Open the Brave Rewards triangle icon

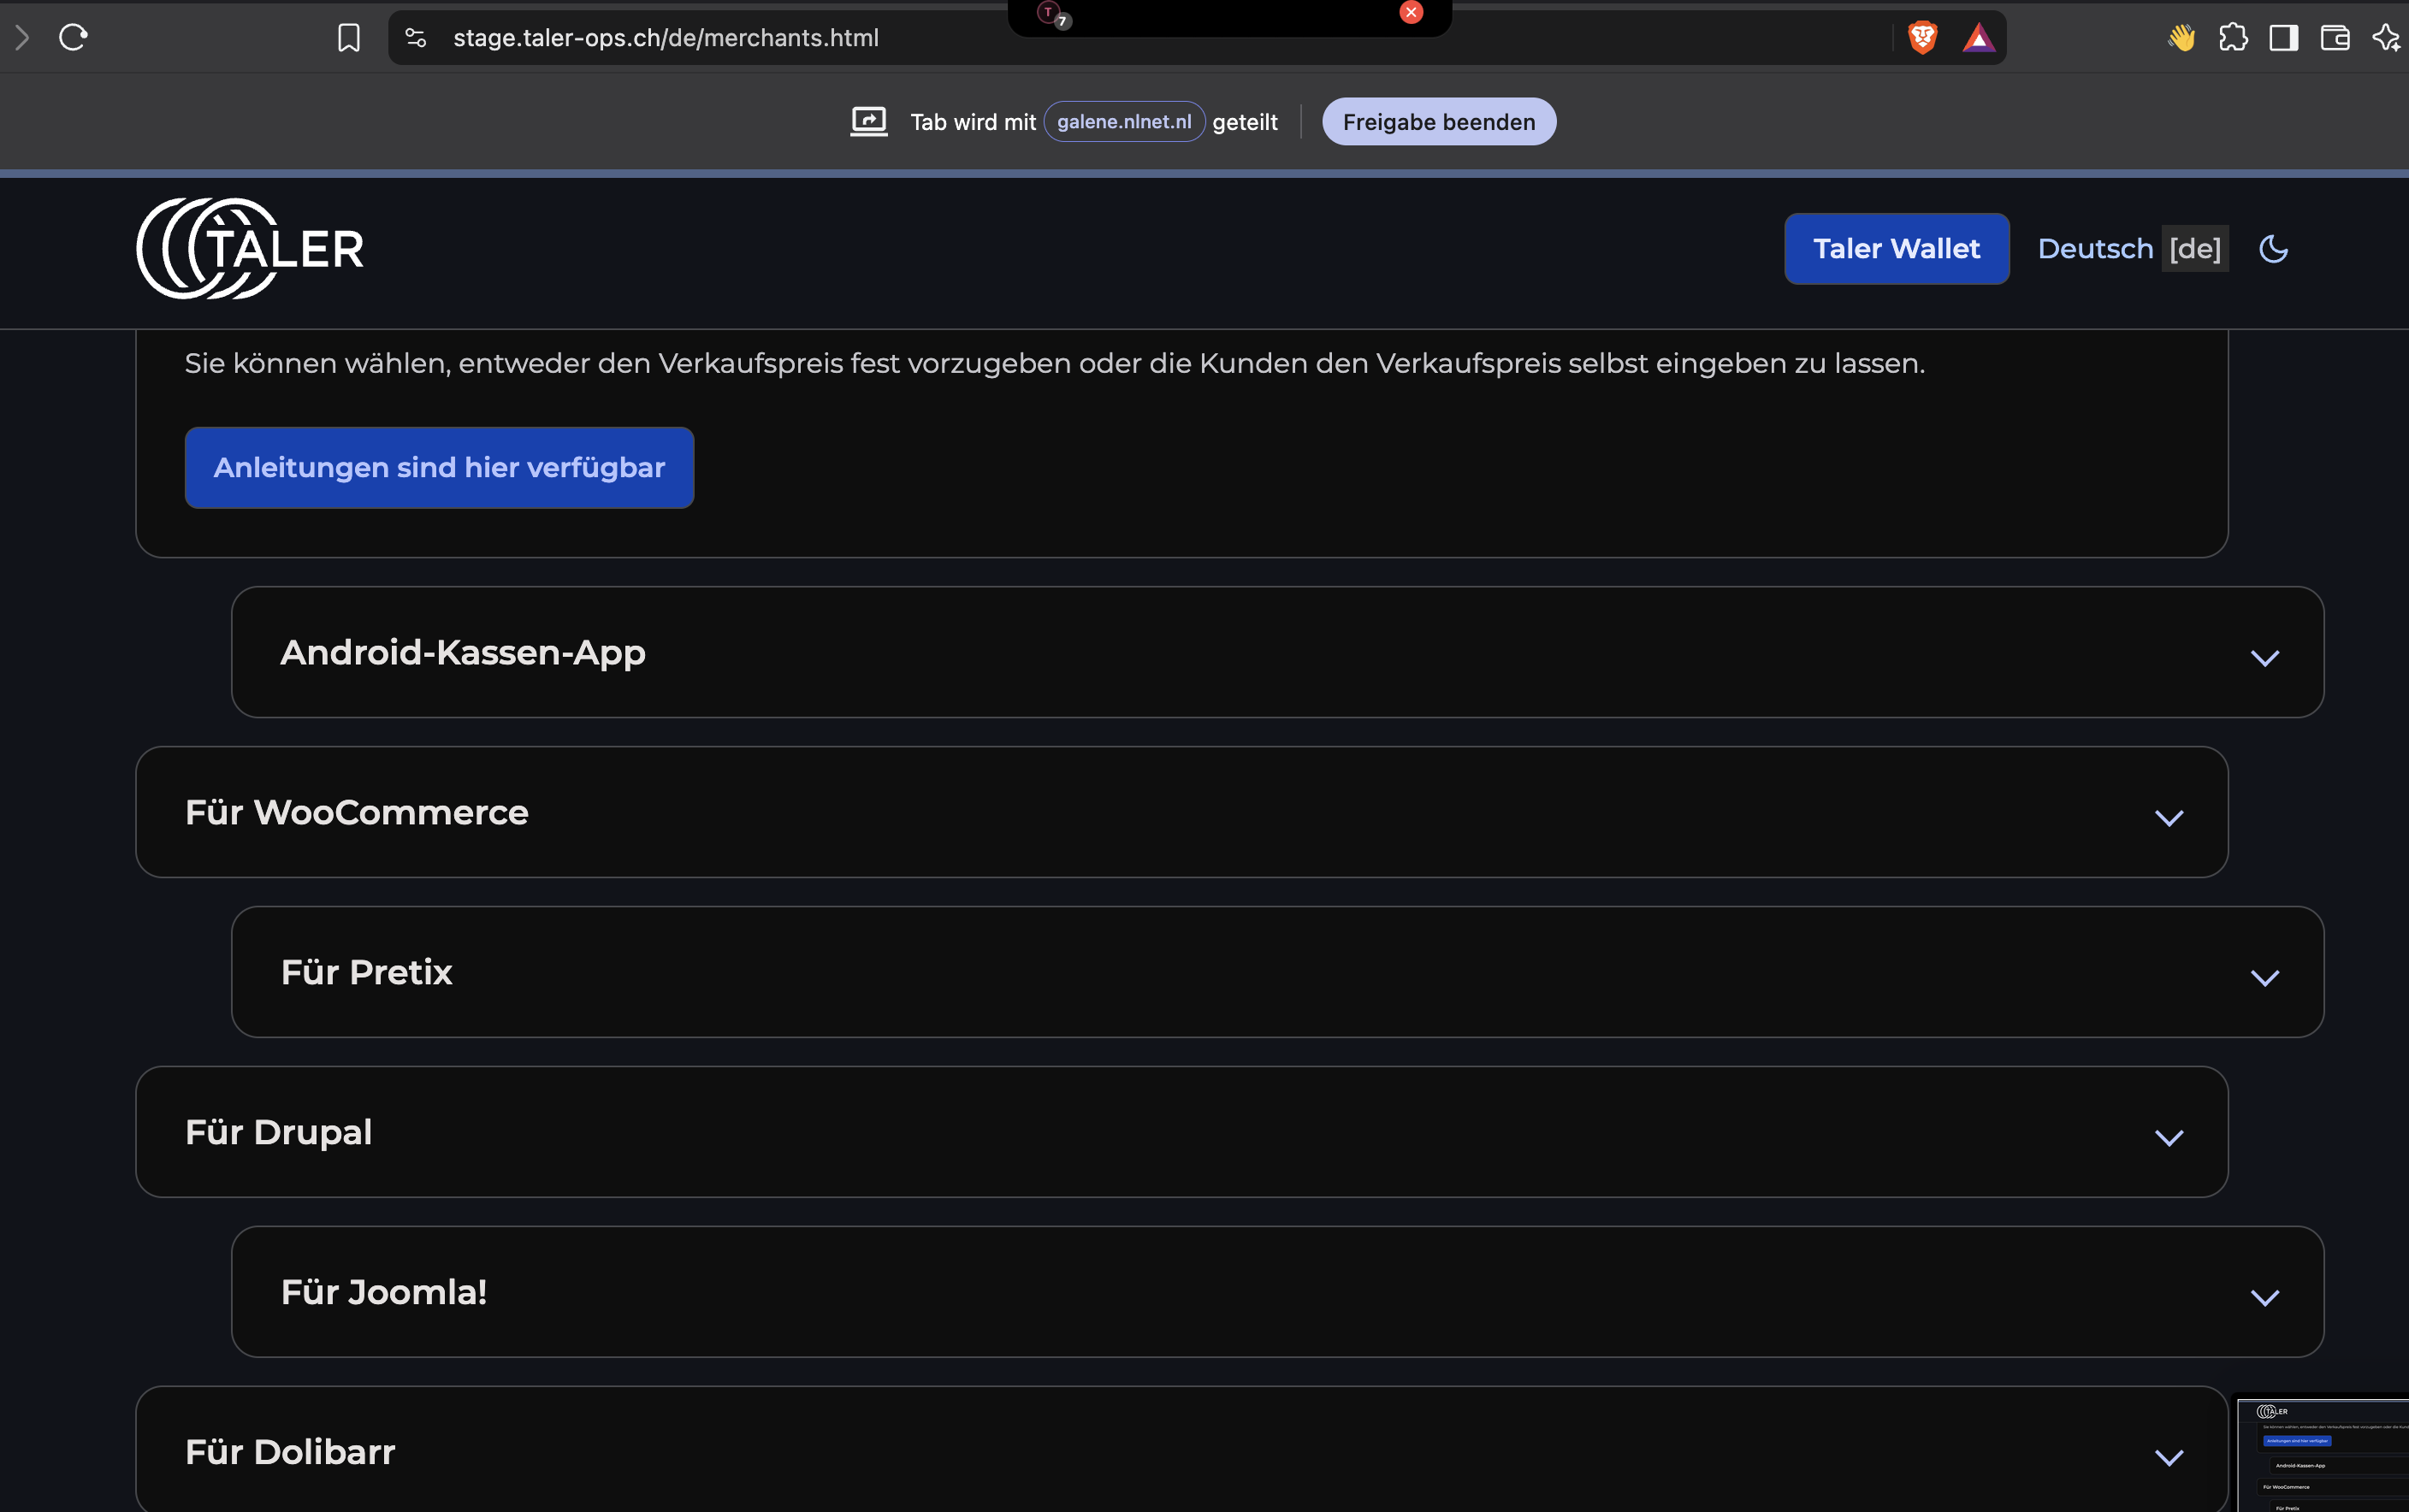click(1978, 38)
